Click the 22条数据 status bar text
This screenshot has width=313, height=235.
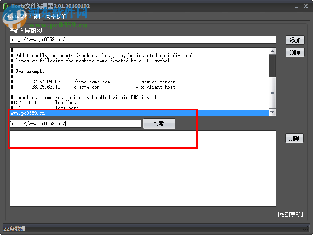click(x=14, y=228)
